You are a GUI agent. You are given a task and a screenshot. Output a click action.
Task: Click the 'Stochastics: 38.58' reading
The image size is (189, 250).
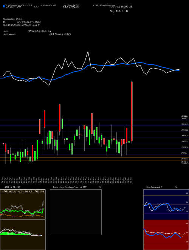pos(12,19)
